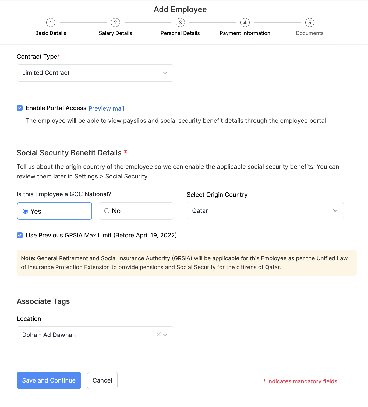Clear Location selection with X icon
368x407 pixels.
pos(159,334)
